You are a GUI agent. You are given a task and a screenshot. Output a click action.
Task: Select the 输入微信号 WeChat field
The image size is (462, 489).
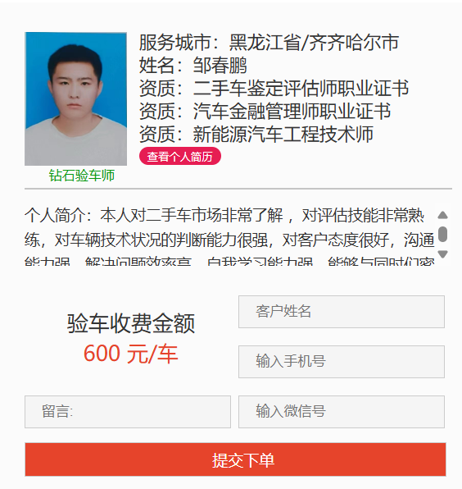click(342, 412)
